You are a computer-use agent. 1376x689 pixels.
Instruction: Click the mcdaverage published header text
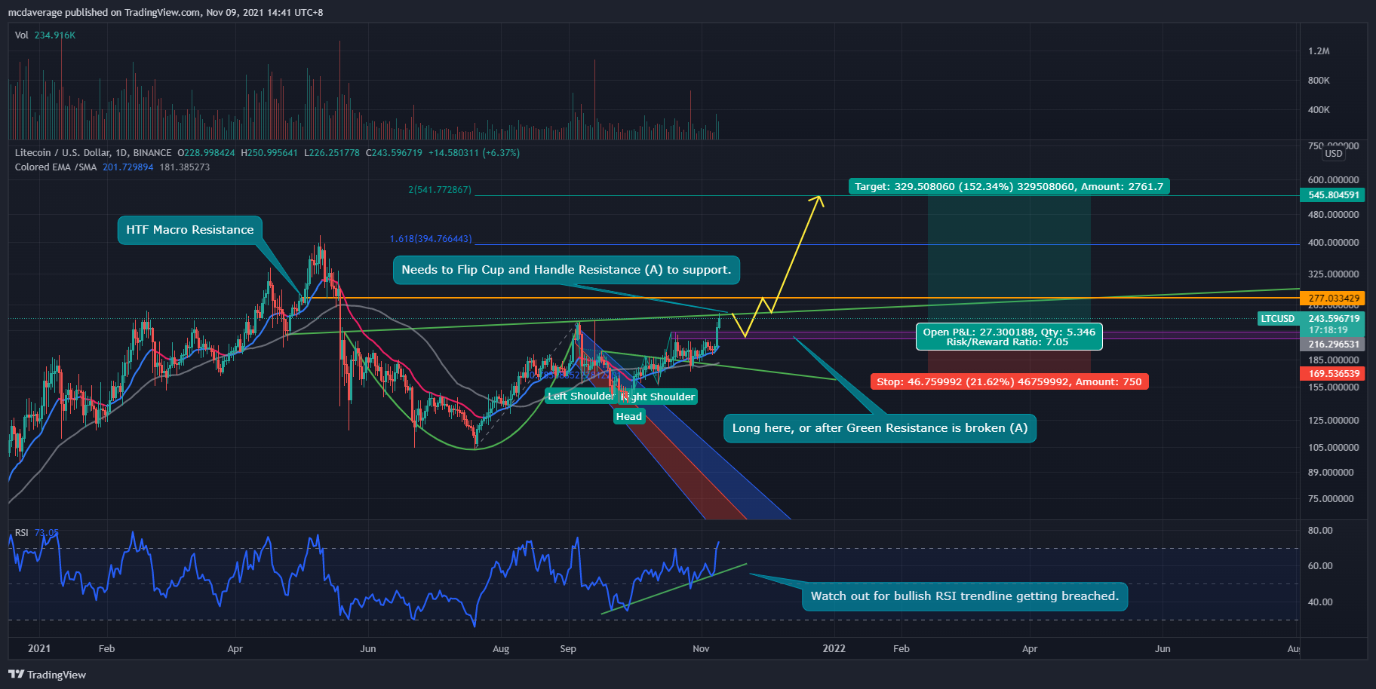165,13
